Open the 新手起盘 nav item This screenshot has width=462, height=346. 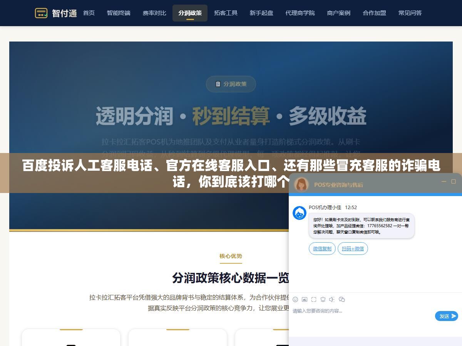[x=261, y=13]
